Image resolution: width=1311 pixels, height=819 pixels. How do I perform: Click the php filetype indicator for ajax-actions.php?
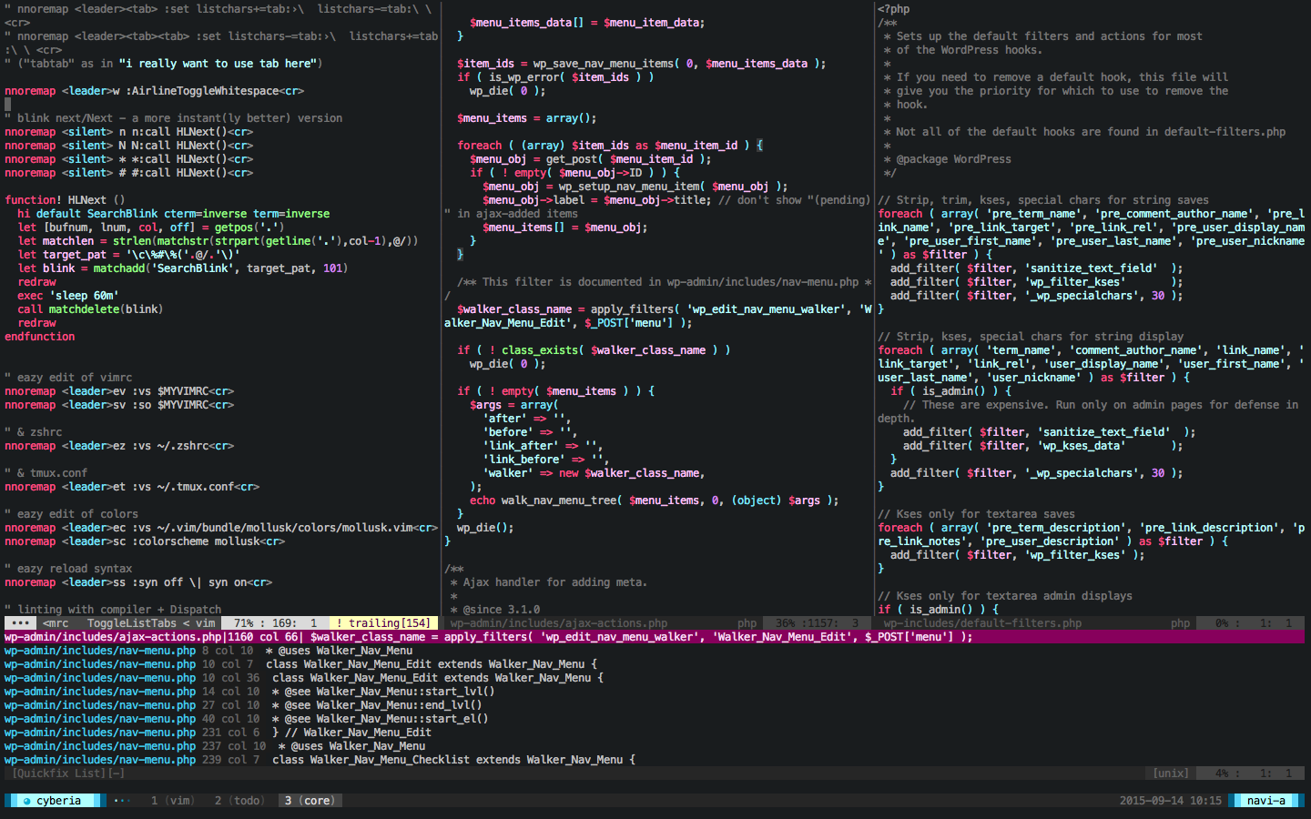point(747,623)
